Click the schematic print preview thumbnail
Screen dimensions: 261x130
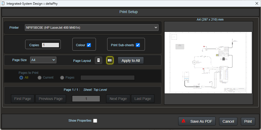tap(208, 63)
